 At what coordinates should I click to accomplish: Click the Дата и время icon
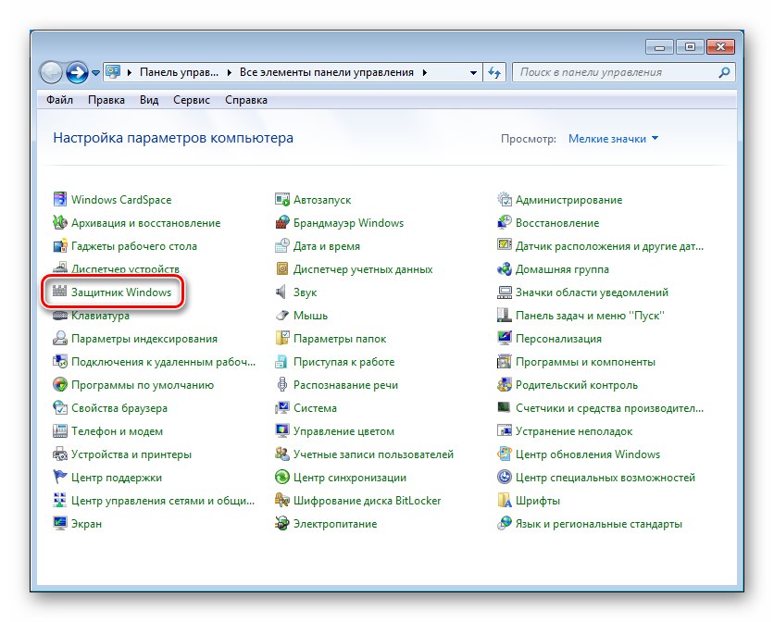pyautogui.click(x=281, y=246)
